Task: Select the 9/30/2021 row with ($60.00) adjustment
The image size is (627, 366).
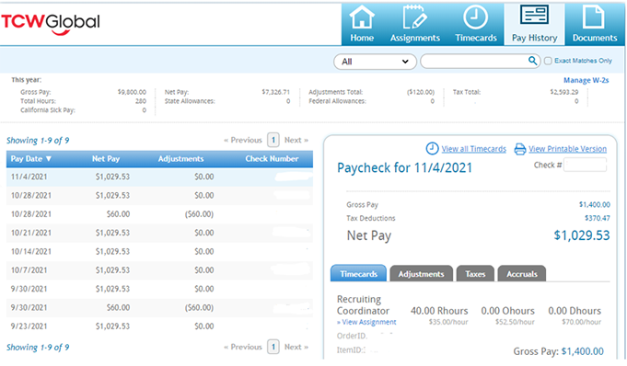Action: point(159,308)
